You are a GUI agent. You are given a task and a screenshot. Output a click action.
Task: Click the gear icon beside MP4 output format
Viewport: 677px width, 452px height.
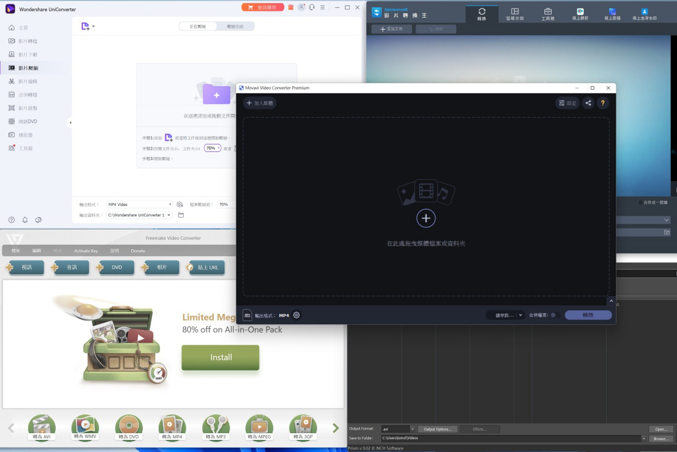[296, 315]
